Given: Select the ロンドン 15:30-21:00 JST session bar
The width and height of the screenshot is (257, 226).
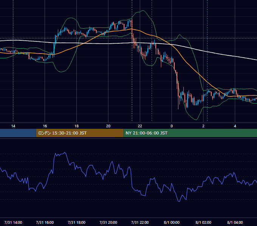Looking at the screenshot, I should [80, 133].
